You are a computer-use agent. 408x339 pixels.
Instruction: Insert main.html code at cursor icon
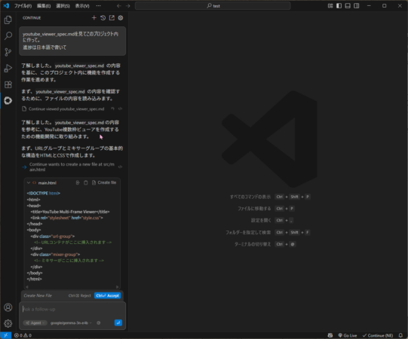click(78, 183)
